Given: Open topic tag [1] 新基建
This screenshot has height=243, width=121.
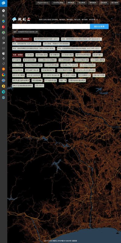Looking at the screenshot, I should (29, 55).
